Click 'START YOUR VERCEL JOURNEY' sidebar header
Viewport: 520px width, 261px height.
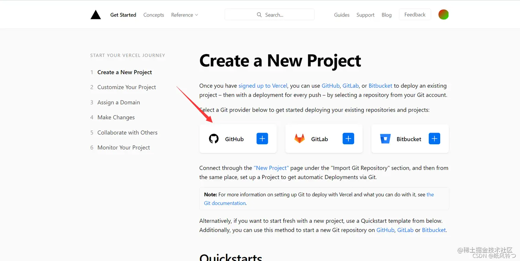click(x=128, y=55)
